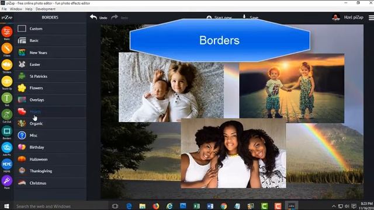This screenshot has height=210, width=374.
Task: Click the Start new button
Action: 219,17
